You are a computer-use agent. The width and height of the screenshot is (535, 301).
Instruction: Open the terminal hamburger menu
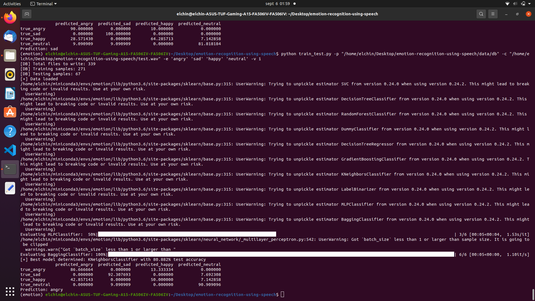coord(493,14)
